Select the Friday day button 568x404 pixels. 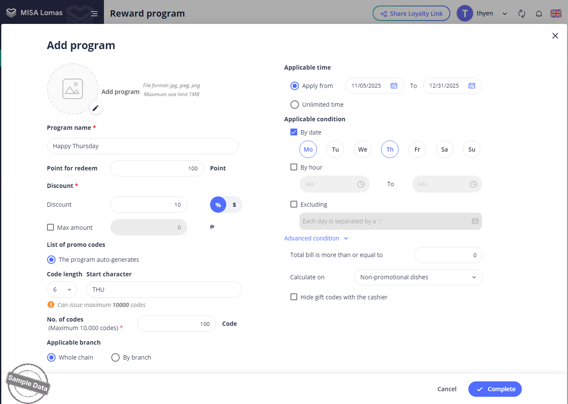[x=417, y=149]
